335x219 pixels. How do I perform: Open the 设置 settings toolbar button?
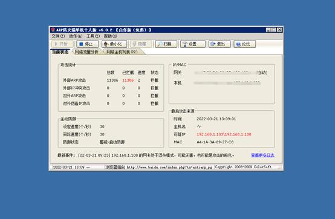(192, 44)
